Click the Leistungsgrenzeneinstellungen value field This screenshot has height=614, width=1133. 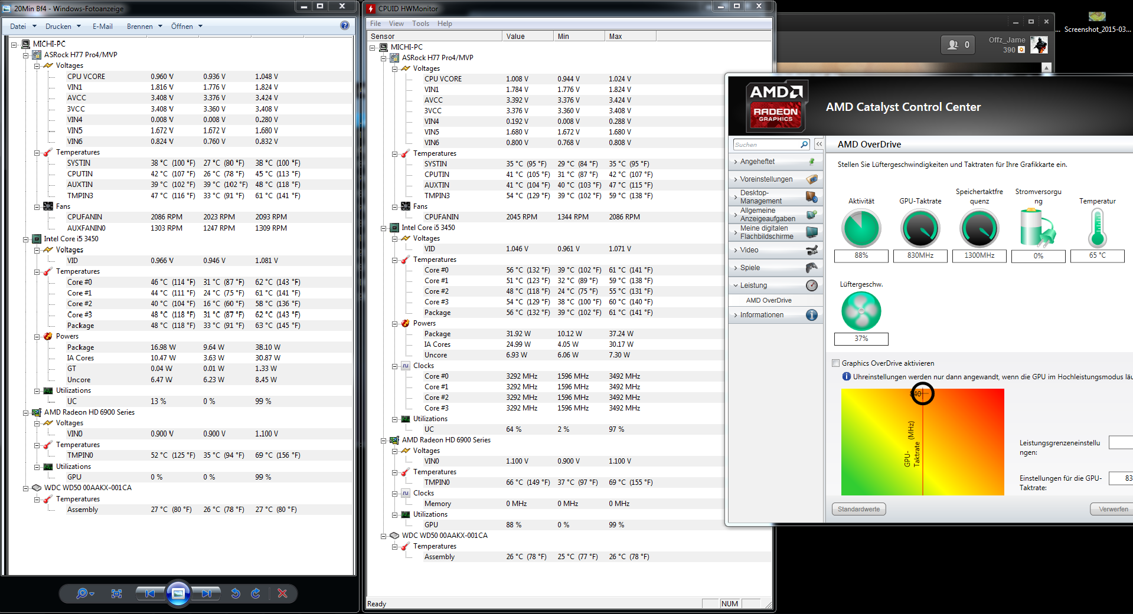coord(1121,442)
